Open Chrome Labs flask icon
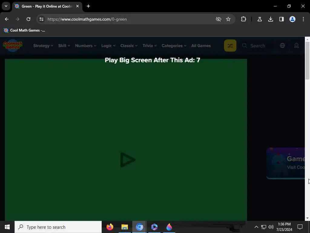The height and width of the screenshot is (233, 310). coord(259,19)
